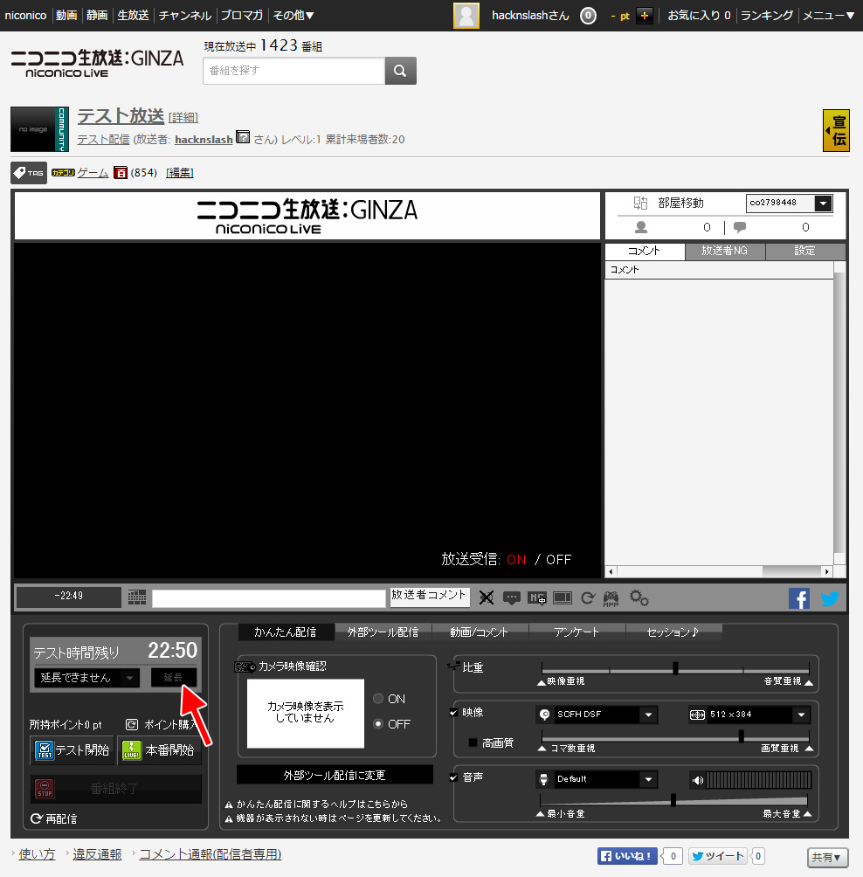
Task: Open the 512 x 384 resolution dropdown
Action: tap(749, 715)
